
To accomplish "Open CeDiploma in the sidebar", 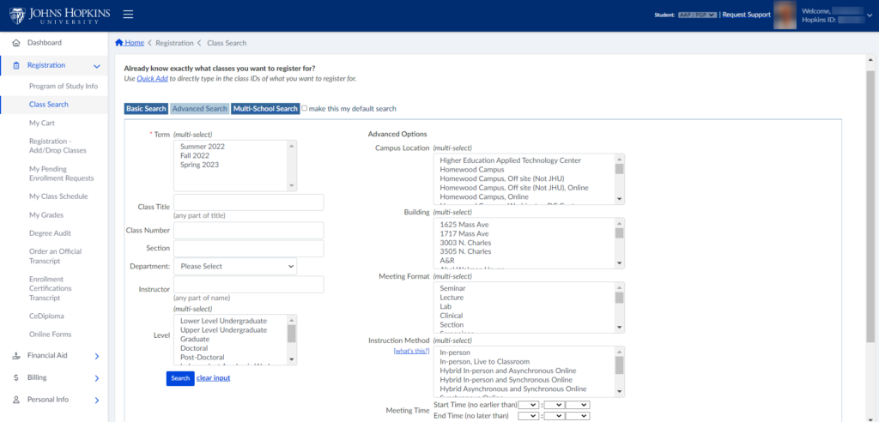I will point(46,316).
